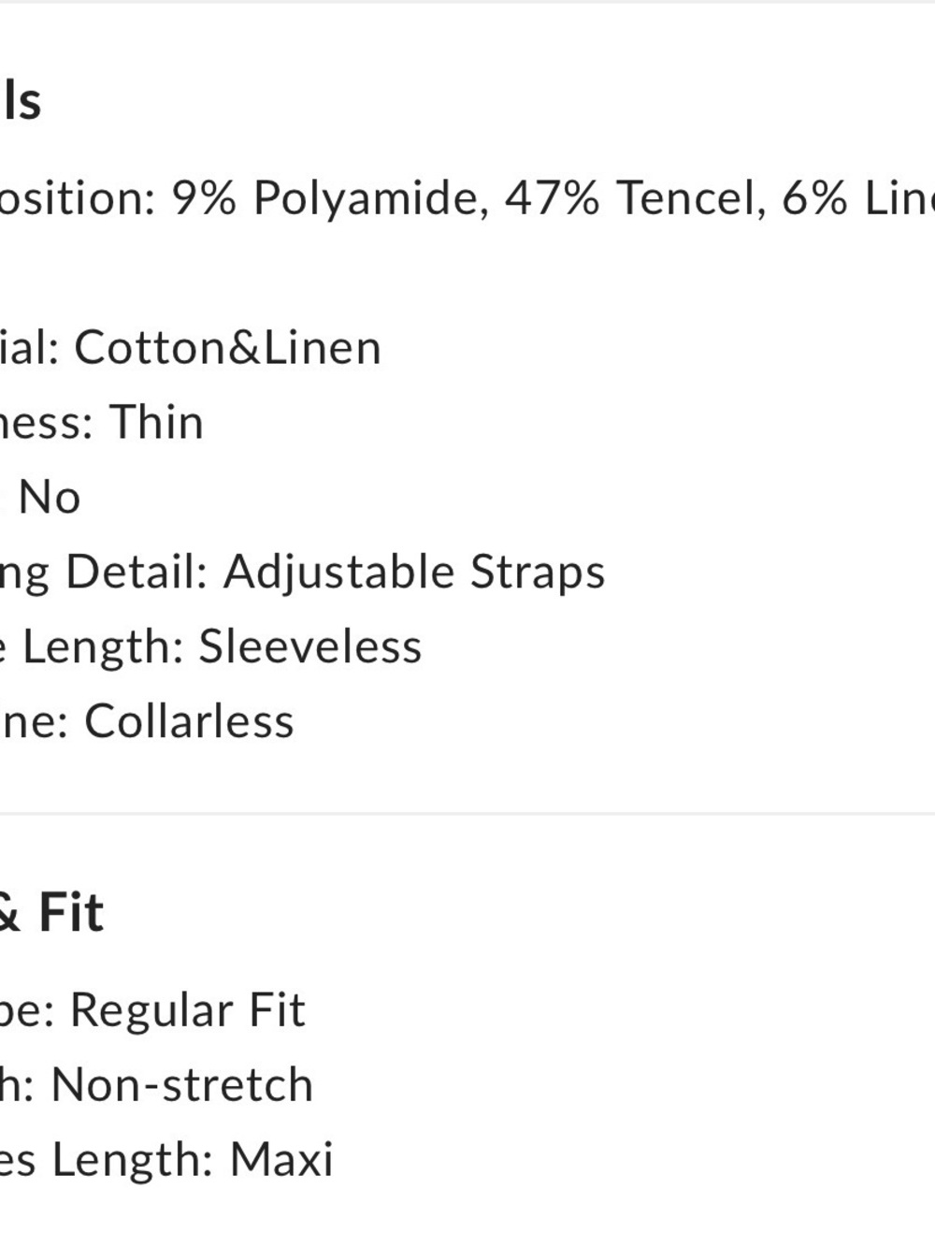Viewport: 935px width, 1247px height.
Task: Click the No attribute value
Action: 50,498
